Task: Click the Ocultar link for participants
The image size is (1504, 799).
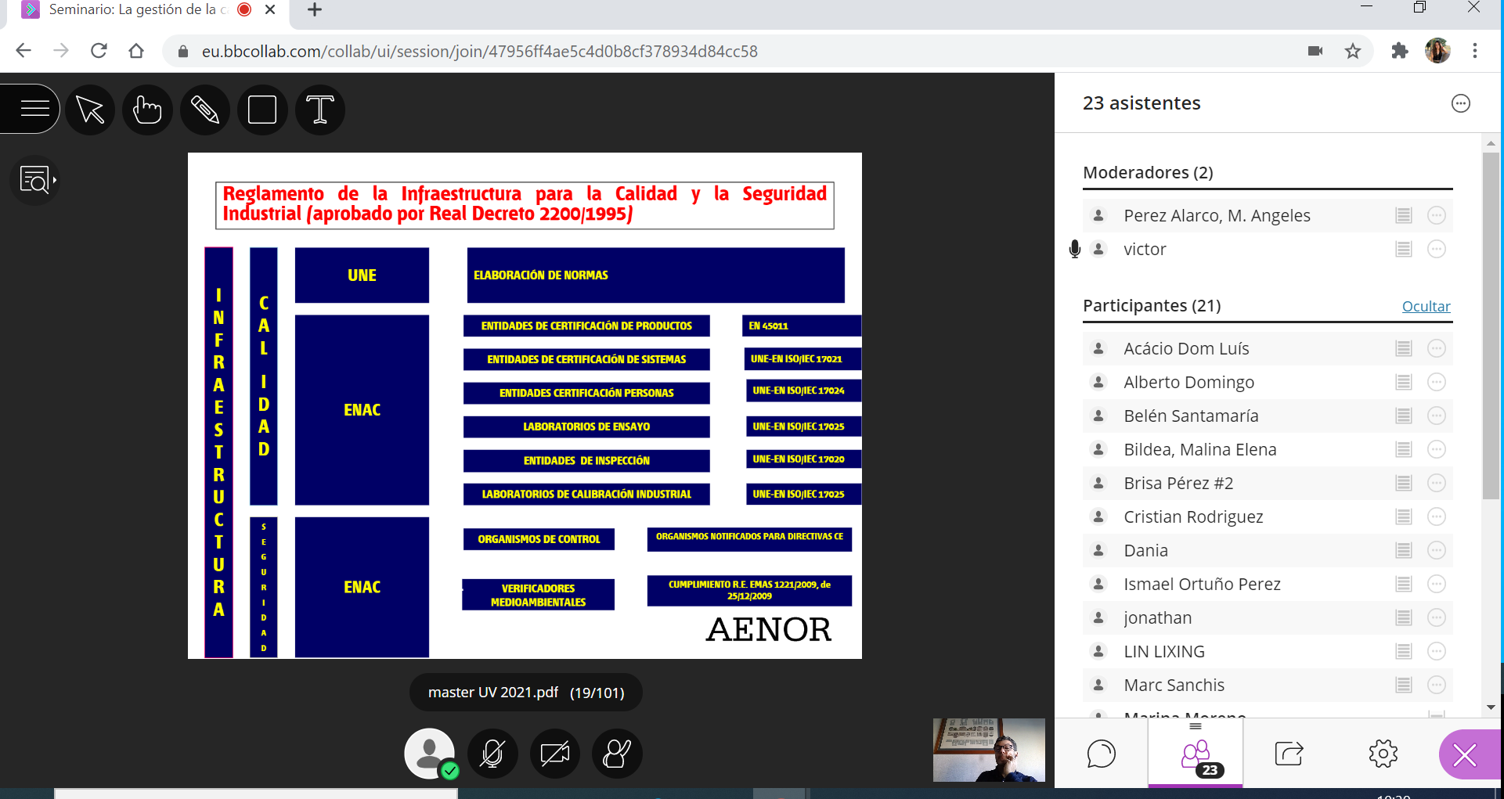Action: (x=1426, y=307)
